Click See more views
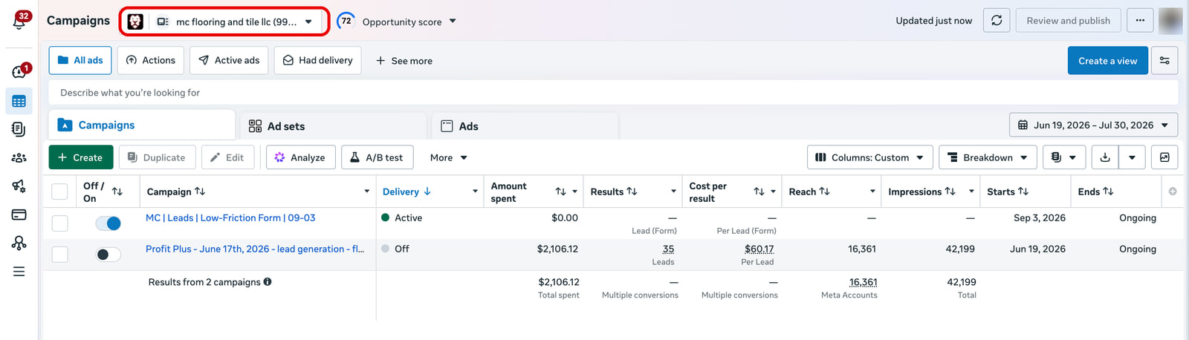 point(404,61)
